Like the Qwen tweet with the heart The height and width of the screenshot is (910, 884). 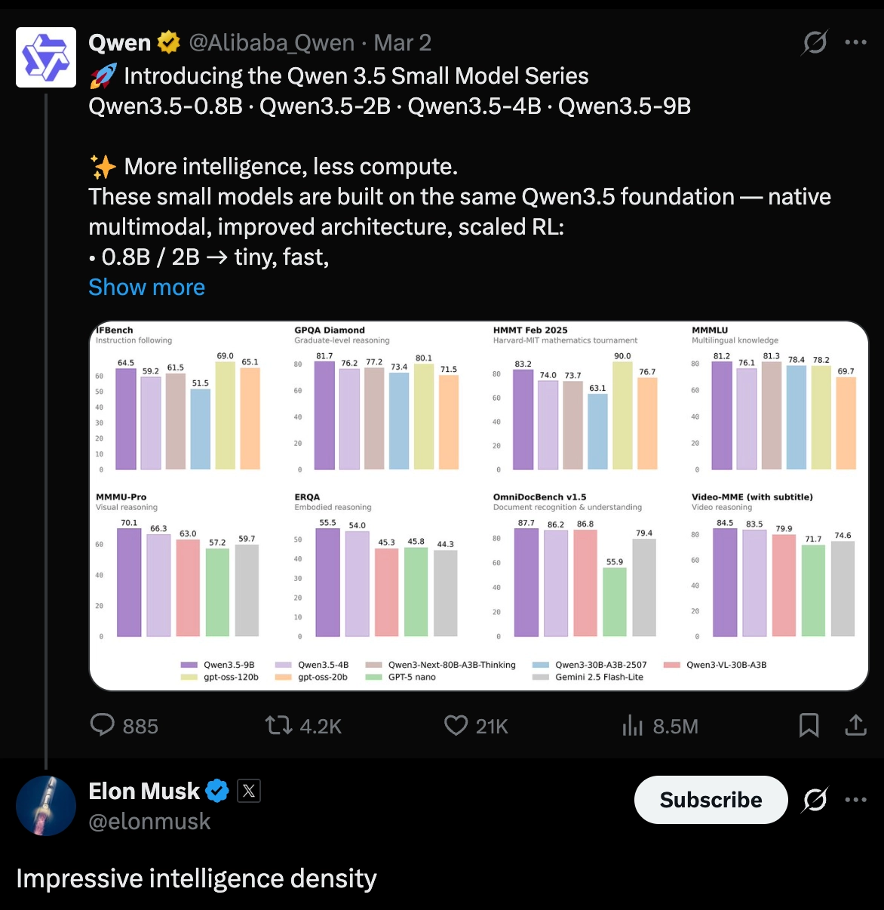point(455,726)
